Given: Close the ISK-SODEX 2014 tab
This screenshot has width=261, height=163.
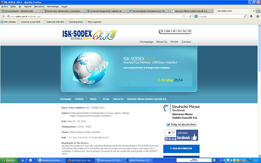Looking at the screenshot, I should point(254,11).
